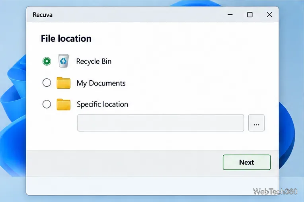Click the Recycle Bin label text
304x202 pixels.
click(x=94, y=61)
